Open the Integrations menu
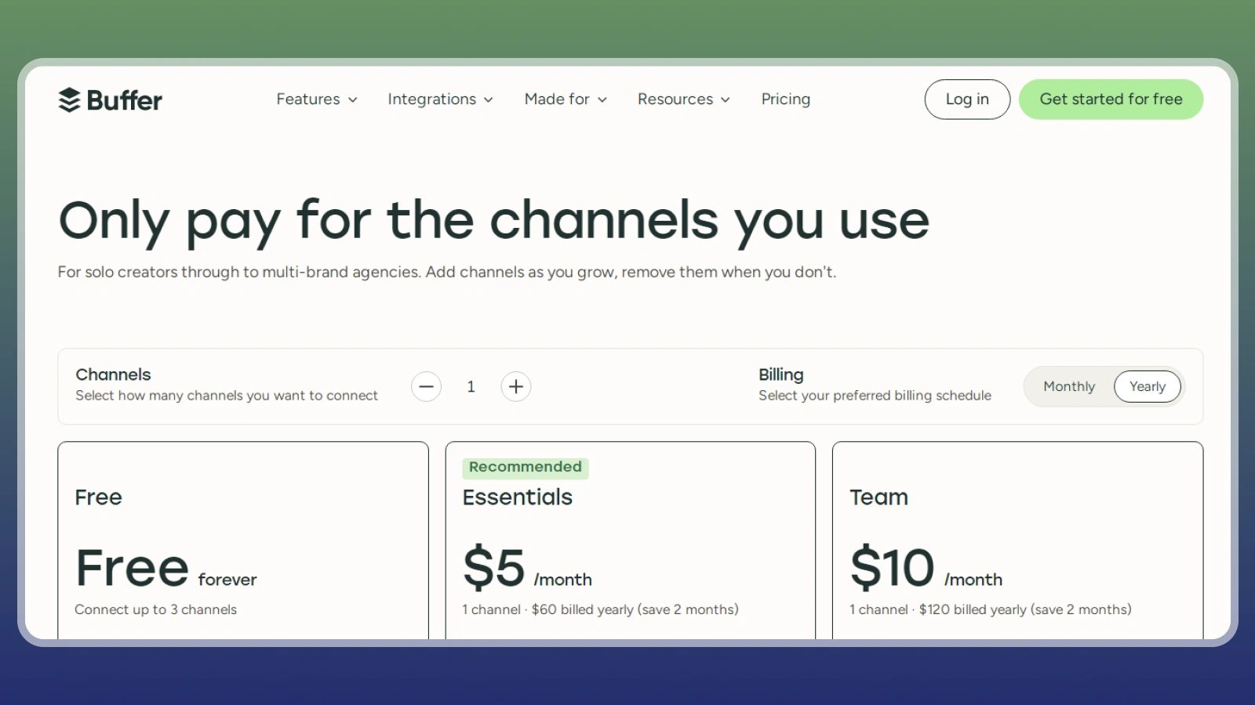 pos(440,99)
